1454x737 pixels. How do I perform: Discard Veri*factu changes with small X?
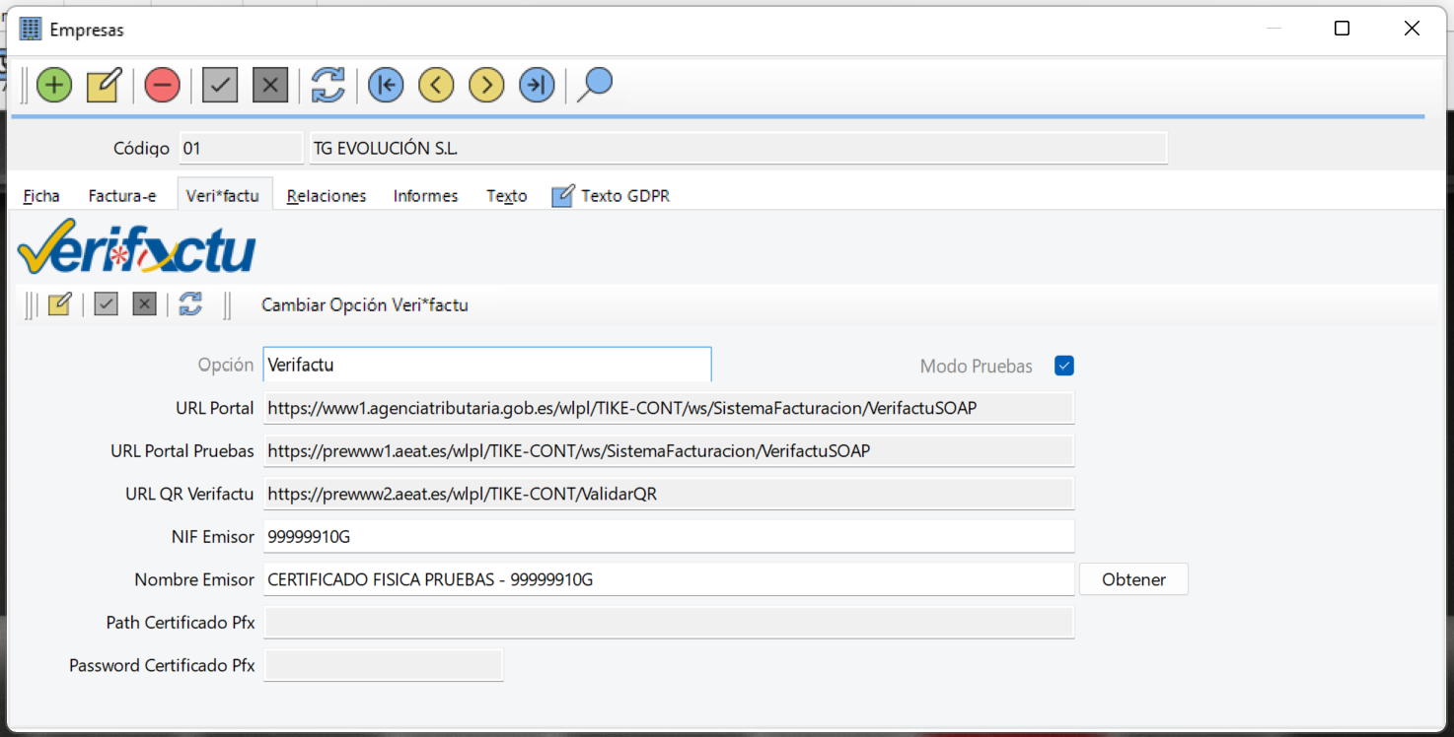coord(145,304)
